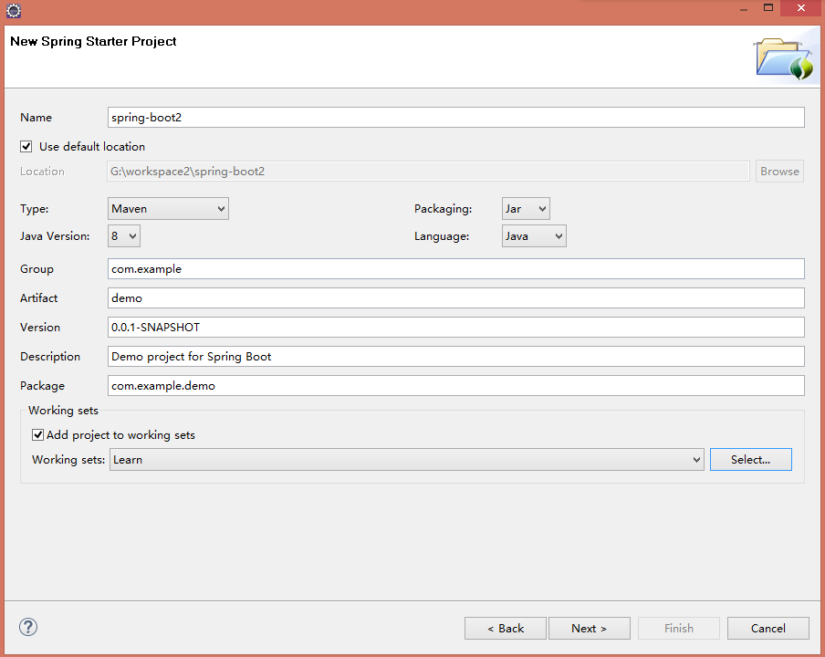Cancel the New Spring Starter wizard
The height and width of the screenshot is (657, 825).
pos(768,629)
